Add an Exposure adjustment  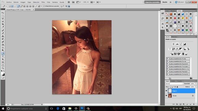coord(184,44)
